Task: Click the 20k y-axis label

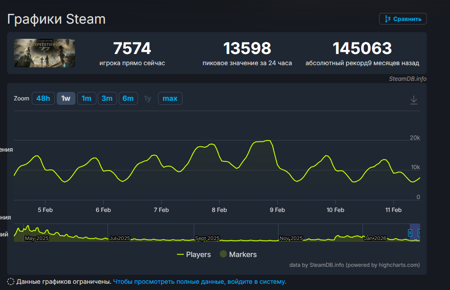Action: click(x=415, y=138)
